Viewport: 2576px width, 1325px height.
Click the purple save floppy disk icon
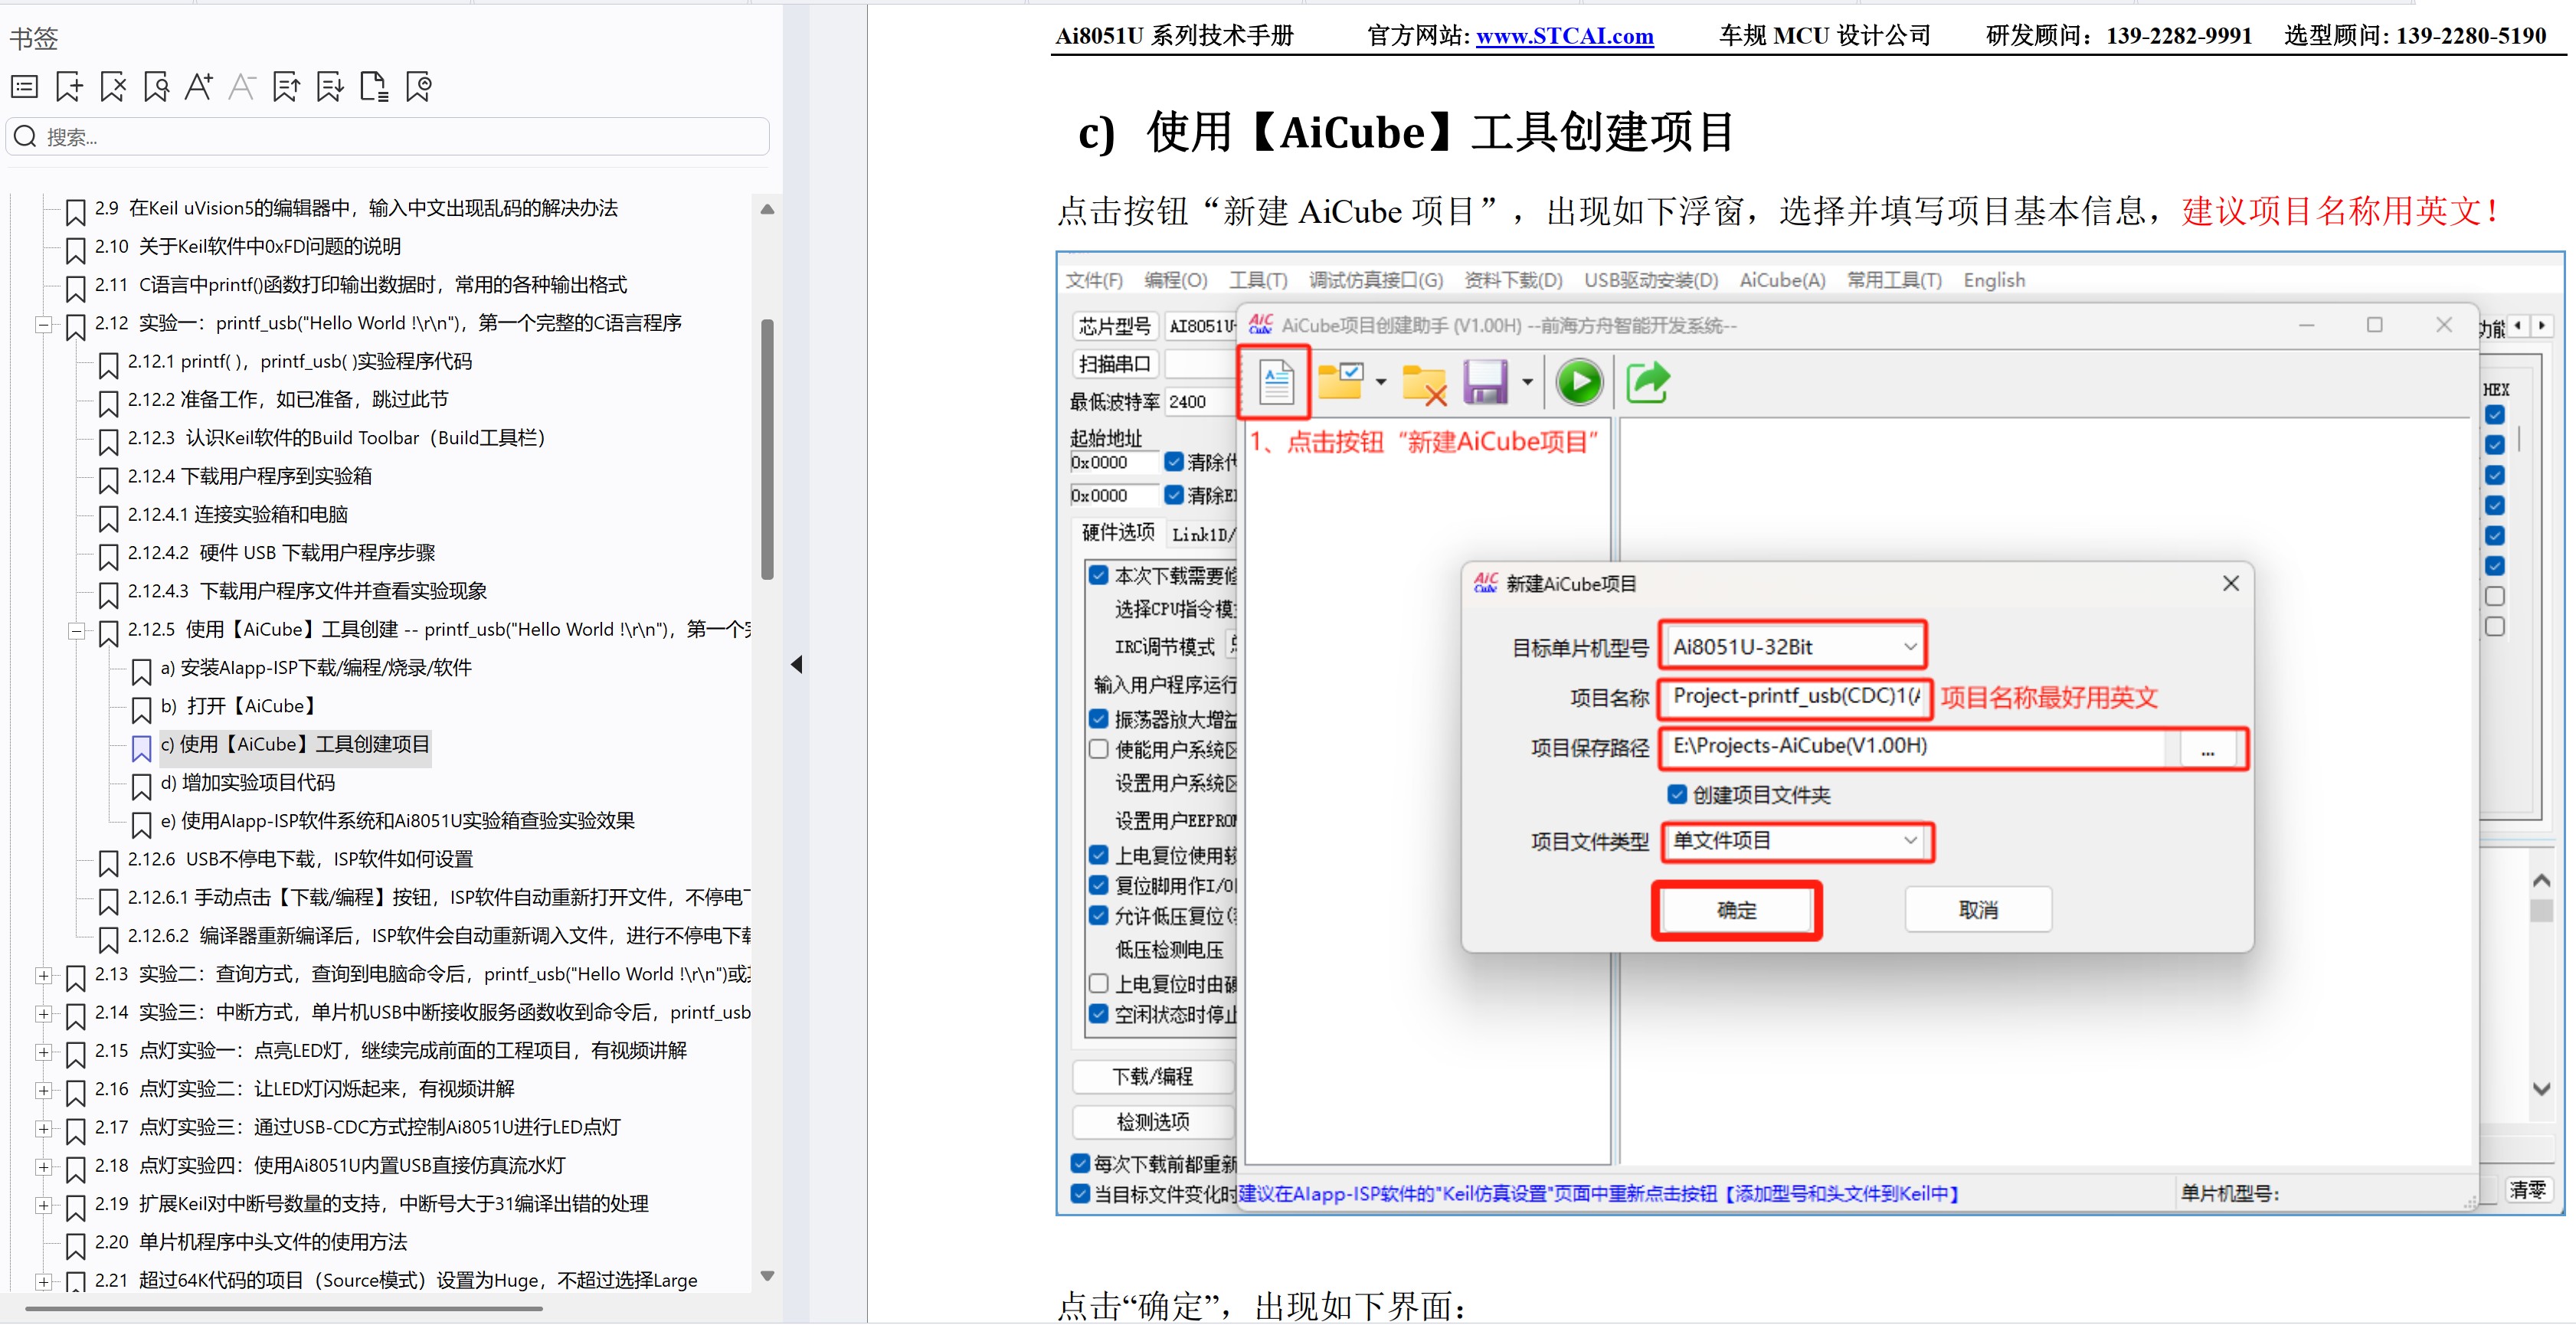(x=1485, y=382)
